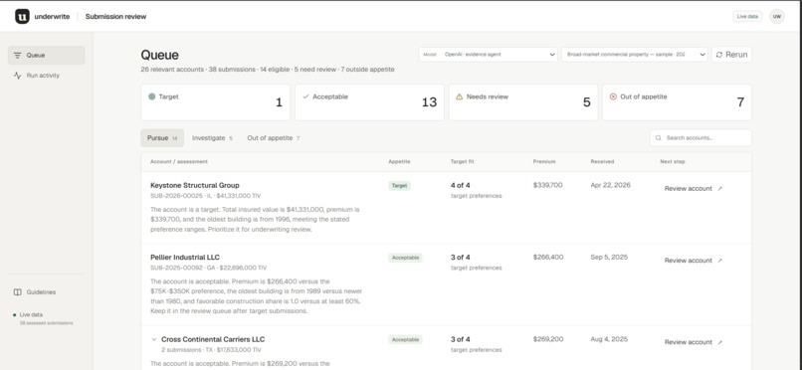Image resolution: width=802 pixels, height=370 pixels.
Task: Click the Guidelines book icon
Action: coord(17,292)
